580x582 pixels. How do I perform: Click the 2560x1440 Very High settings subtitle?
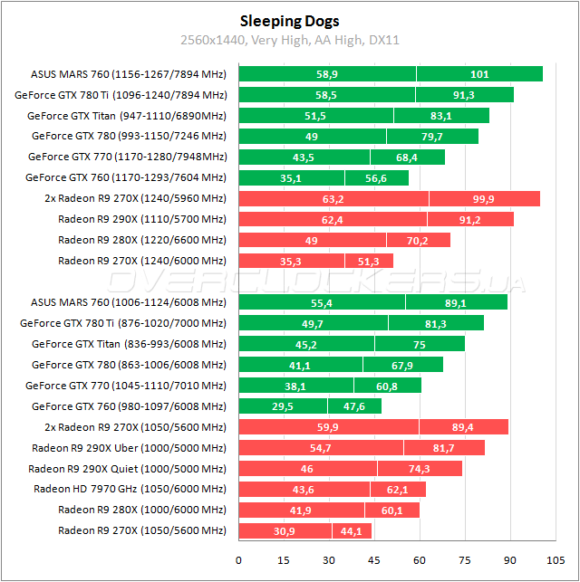click(x=289, y=40)
